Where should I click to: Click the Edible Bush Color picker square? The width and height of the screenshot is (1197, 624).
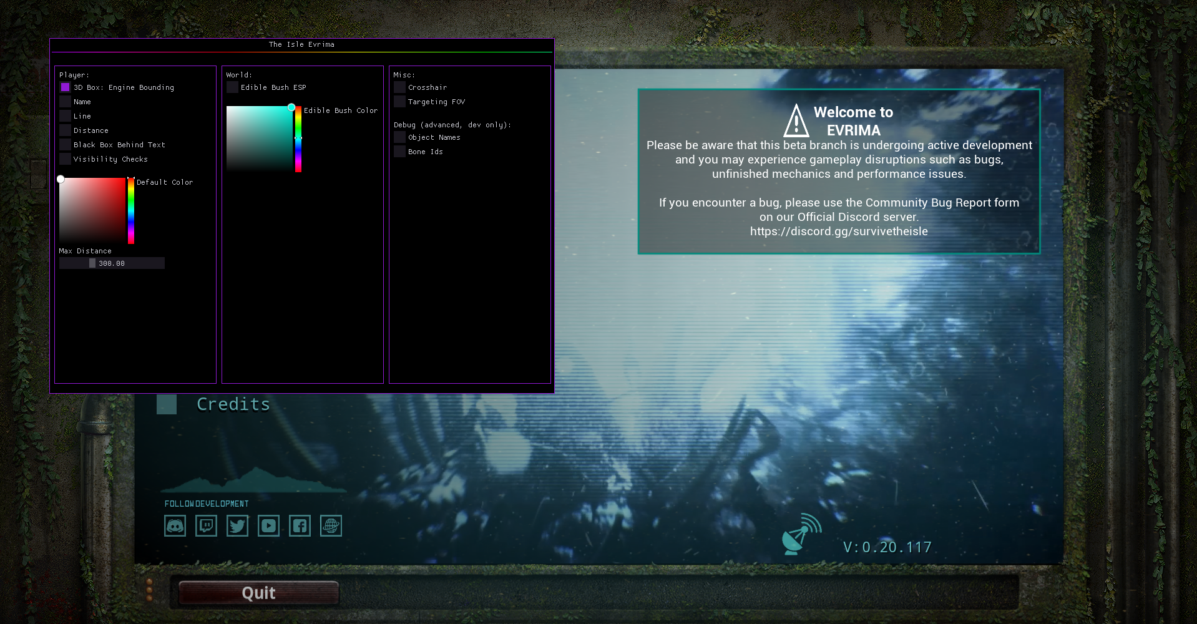point(260,139)
